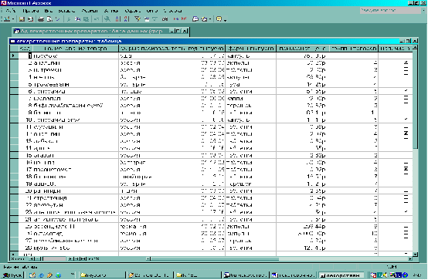Viewport: 428px width, 280px height.
Task: Click the Apply Filter funnel icon
Action: [155, 19]
